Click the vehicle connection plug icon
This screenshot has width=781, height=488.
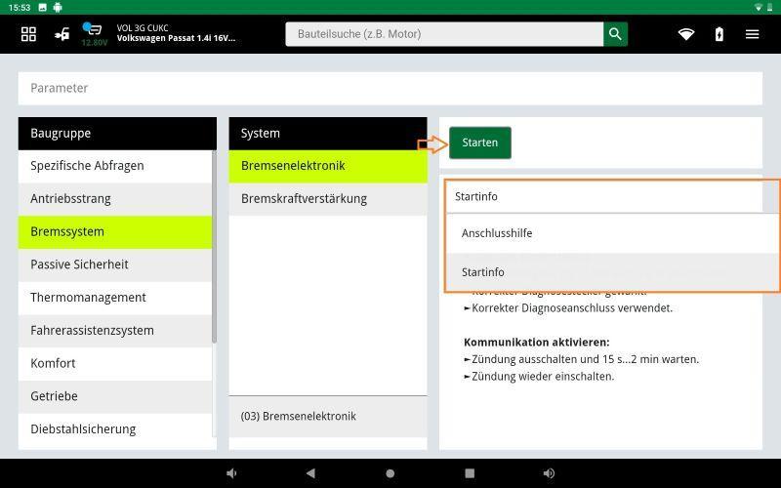[62, 34]
